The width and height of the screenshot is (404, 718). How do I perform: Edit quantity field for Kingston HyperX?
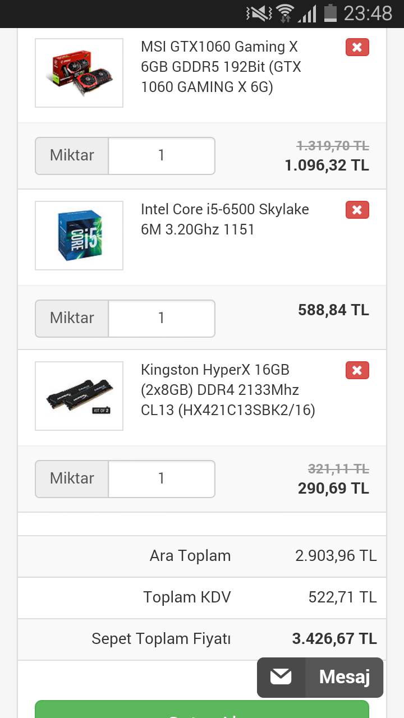pyautogui.click(x=161, y=478)
